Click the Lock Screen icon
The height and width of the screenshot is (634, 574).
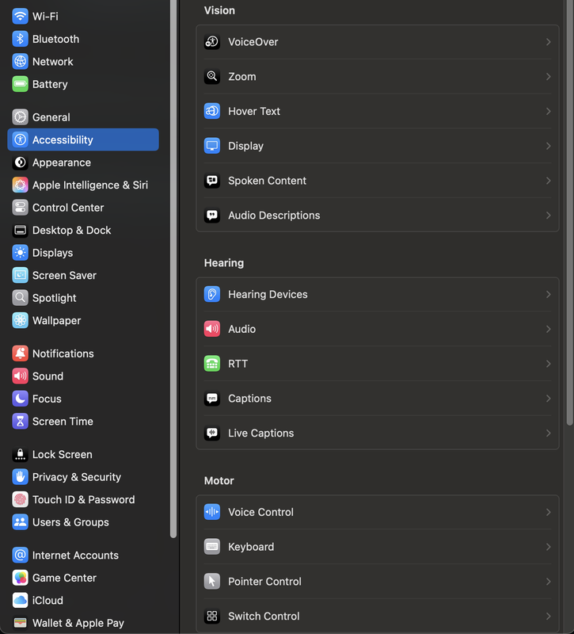coord(21,454)
